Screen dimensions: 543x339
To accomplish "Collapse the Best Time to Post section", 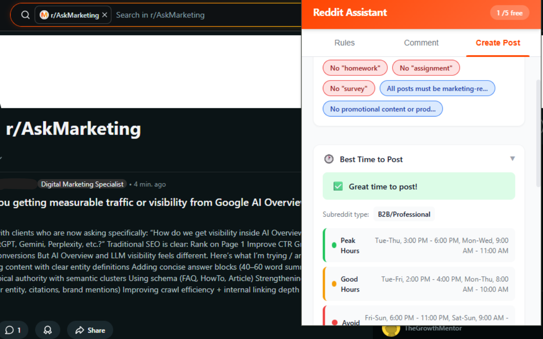I will click(x=512, y=159).
